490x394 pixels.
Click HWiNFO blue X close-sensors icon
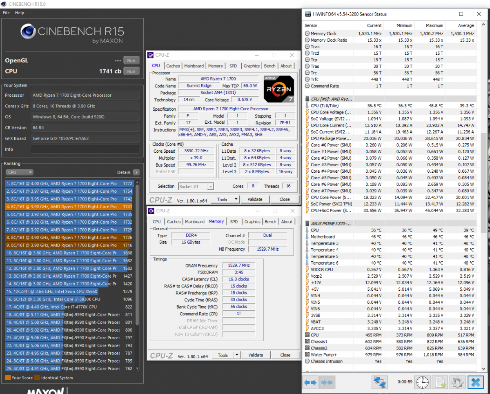tap(475, 383)
